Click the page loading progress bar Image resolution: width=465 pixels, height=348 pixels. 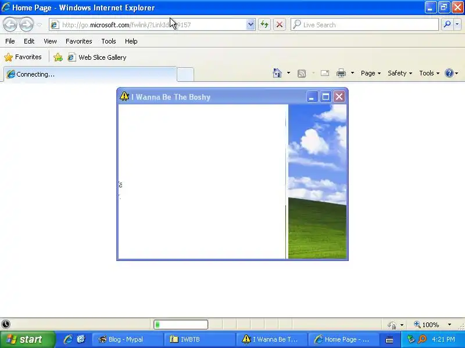(x=181, y=325)
